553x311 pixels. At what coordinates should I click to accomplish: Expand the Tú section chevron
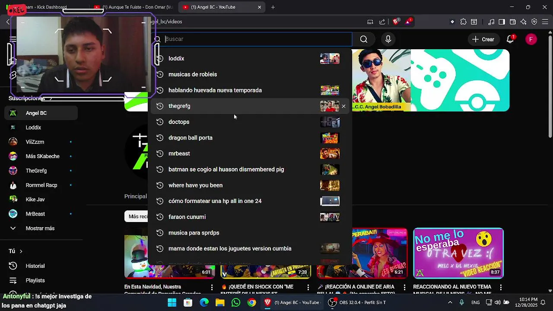click(x=21, y=251)
